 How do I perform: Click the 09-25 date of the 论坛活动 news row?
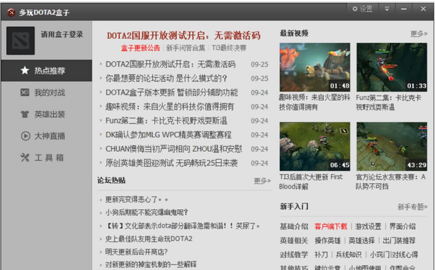coord(260,78)
